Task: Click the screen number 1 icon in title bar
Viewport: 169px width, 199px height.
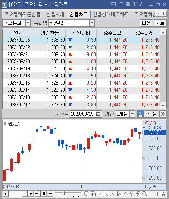Action: (4, 5)
